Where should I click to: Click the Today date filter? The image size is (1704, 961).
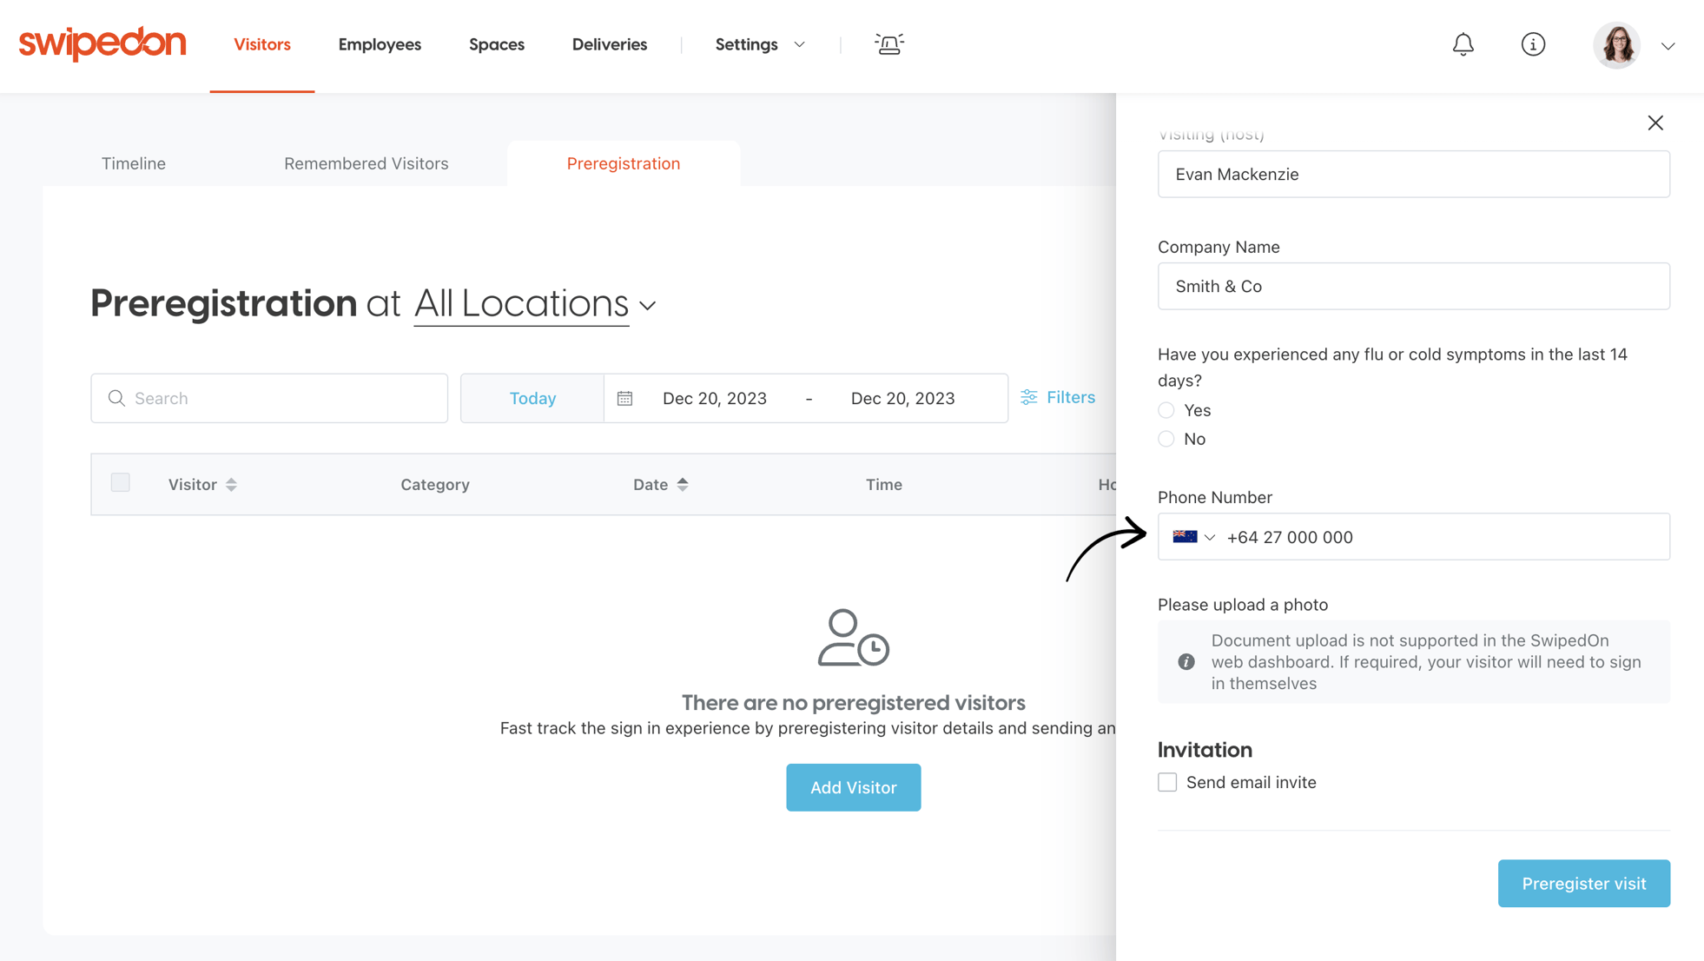[532, 397]
